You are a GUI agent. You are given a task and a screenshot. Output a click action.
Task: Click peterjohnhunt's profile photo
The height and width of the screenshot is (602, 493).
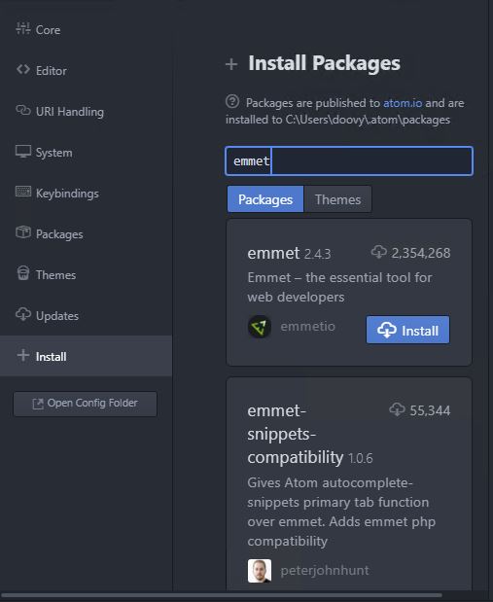[260, 571]
